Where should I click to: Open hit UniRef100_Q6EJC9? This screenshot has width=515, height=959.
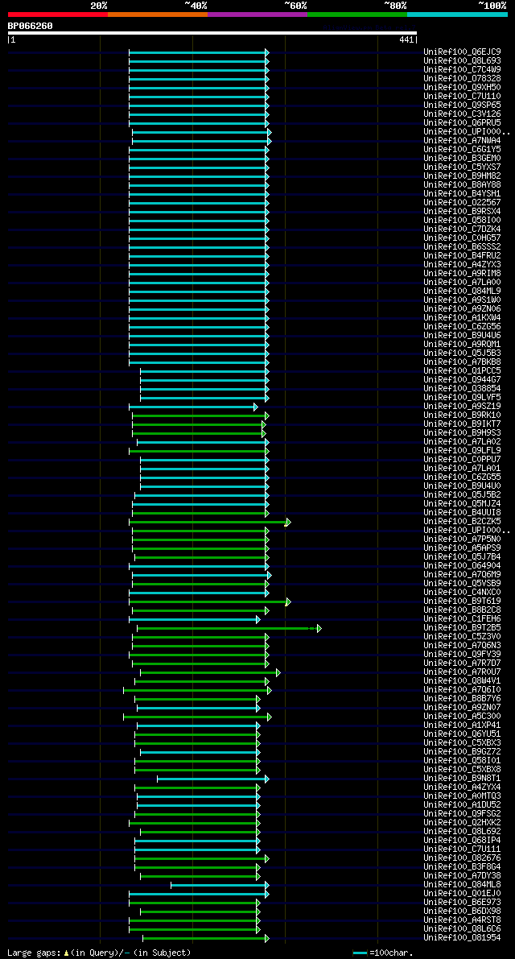click(x=462, y=52)
